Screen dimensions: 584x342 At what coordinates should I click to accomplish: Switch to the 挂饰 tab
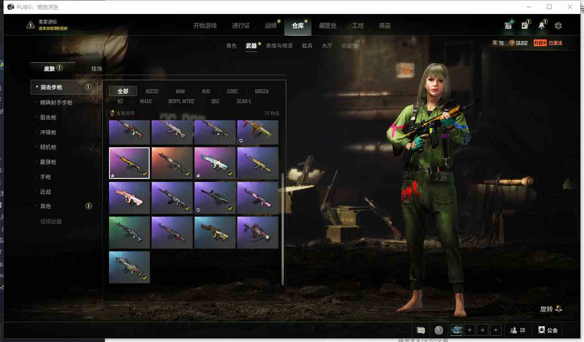point(96,69)
